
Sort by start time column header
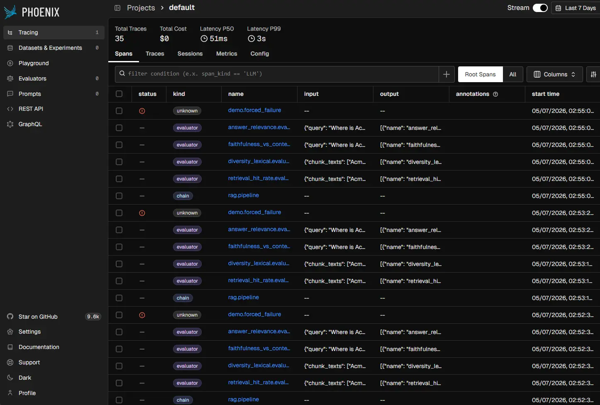546,94
